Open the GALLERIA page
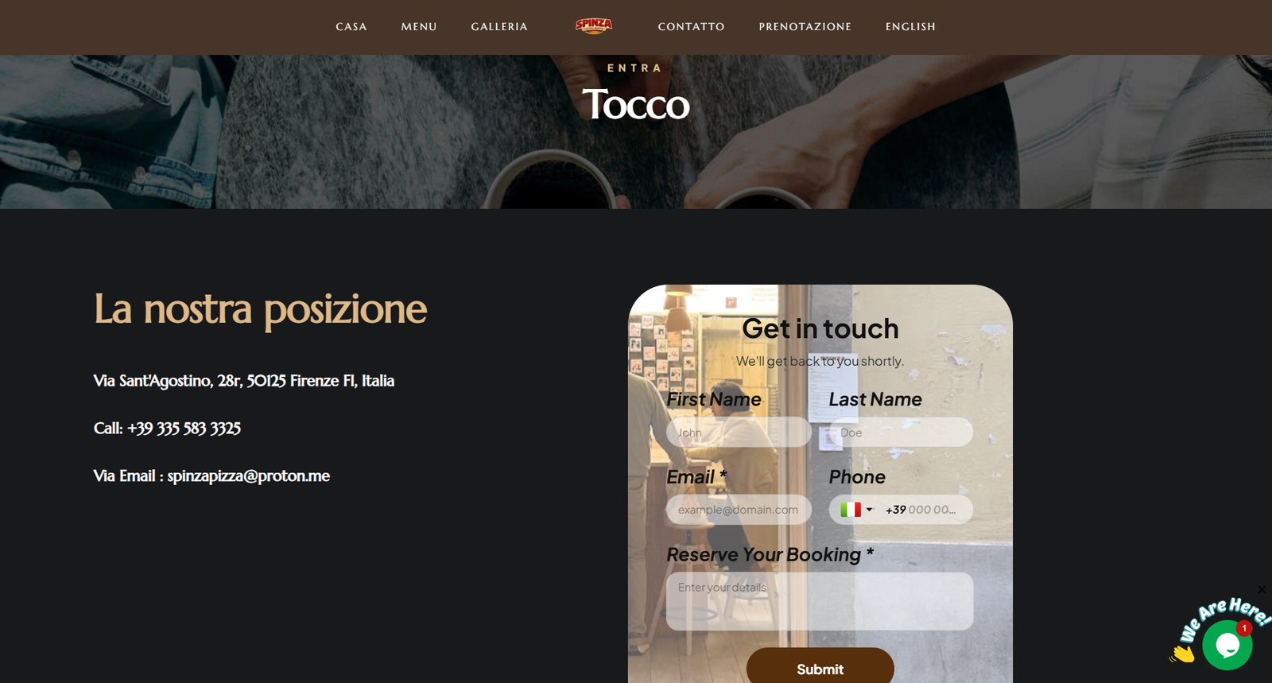 click(499, 27)
